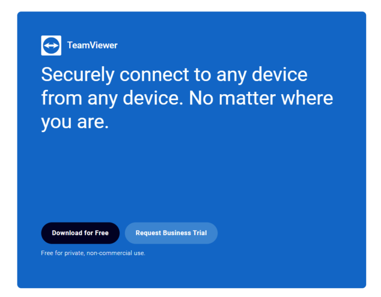Click the word 'matter' in the headline
This screenshot has width=381, height=297.
click(x=247, y=98)
